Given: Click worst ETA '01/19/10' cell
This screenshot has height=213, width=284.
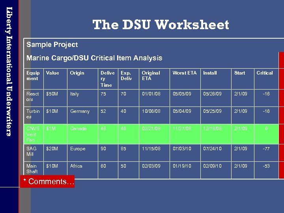Looking at the screenshot, I should (x=185, y=170).
